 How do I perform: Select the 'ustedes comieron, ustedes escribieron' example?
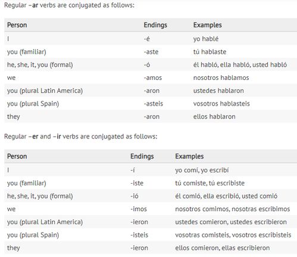[x=231, y=222]
